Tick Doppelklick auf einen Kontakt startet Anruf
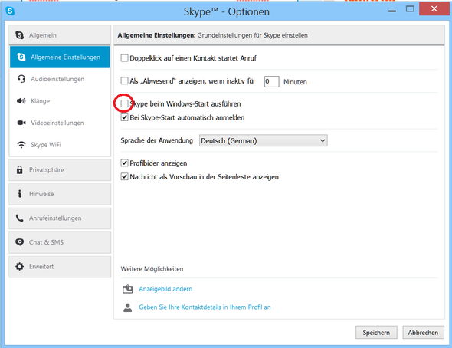Screen dimensions: 452x348 coord(124,58)
